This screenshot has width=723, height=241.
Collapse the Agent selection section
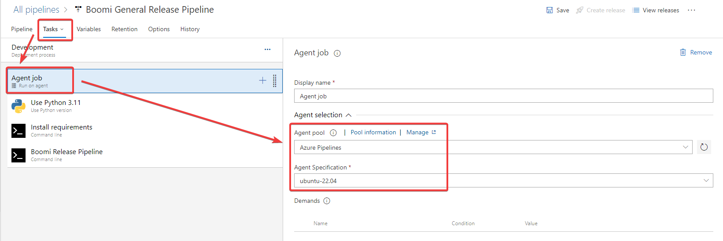(x=348, y=115)
